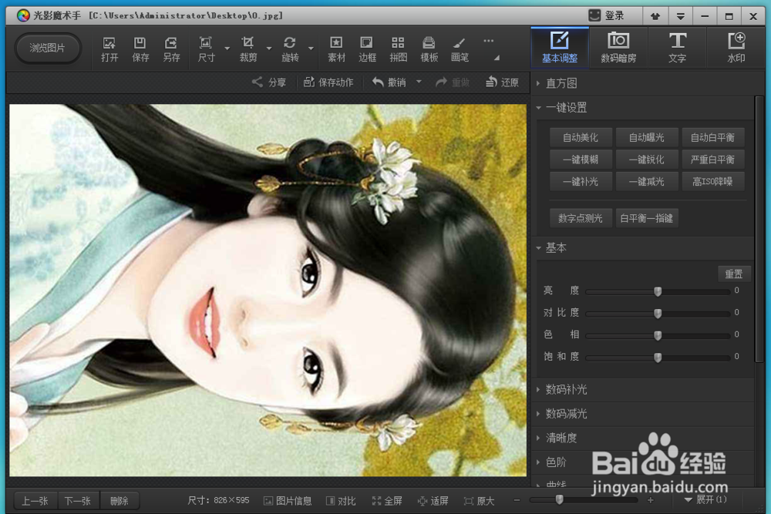The image size is (771, 514).
Task: Switch to the 水印 watermark tab
Action: point(736,48)
